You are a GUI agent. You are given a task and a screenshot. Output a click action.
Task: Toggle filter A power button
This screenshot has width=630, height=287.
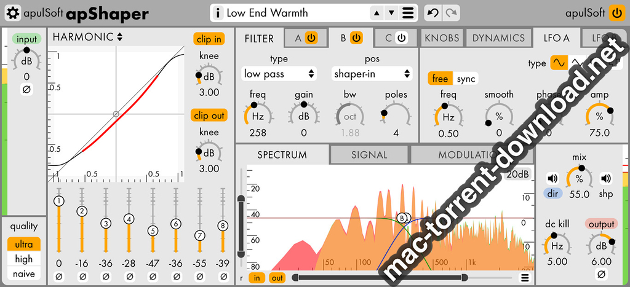(x=311, y=38)
